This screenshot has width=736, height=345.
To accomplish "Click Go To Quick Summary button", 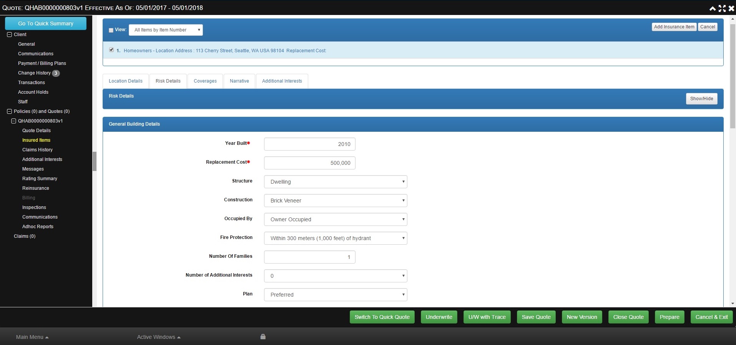I will 46,23.
